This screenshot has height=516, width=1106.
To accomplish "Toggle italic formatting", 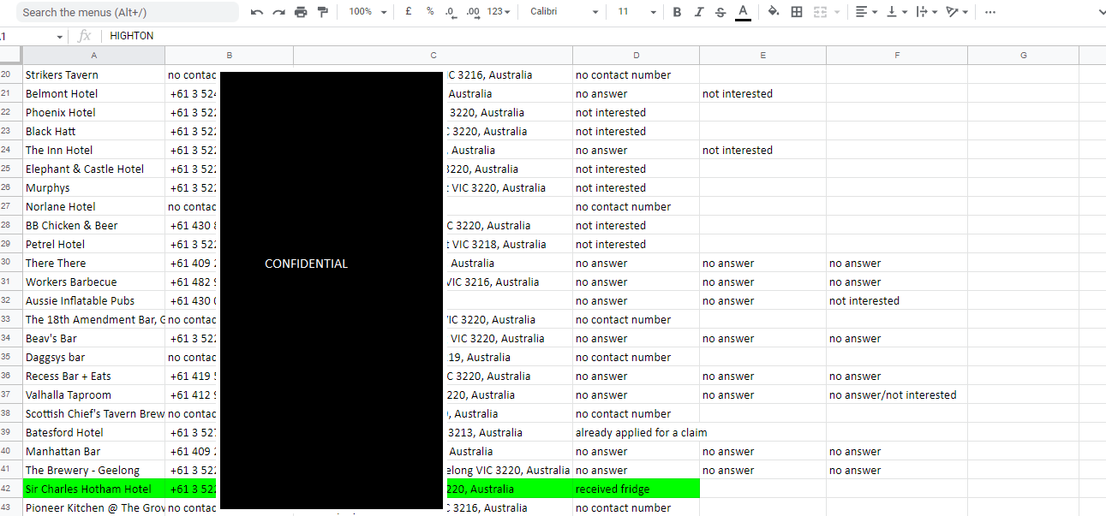I will point(699,12).
